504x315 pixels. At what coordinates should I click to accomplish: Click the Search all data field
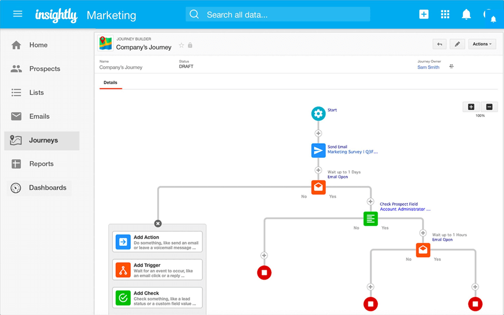pyautogui.click(x=278, y=14)
